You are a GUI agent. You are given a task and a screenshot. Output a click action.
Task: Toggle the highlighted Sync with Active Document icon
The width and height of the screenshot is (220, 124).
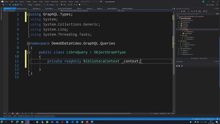199,11
